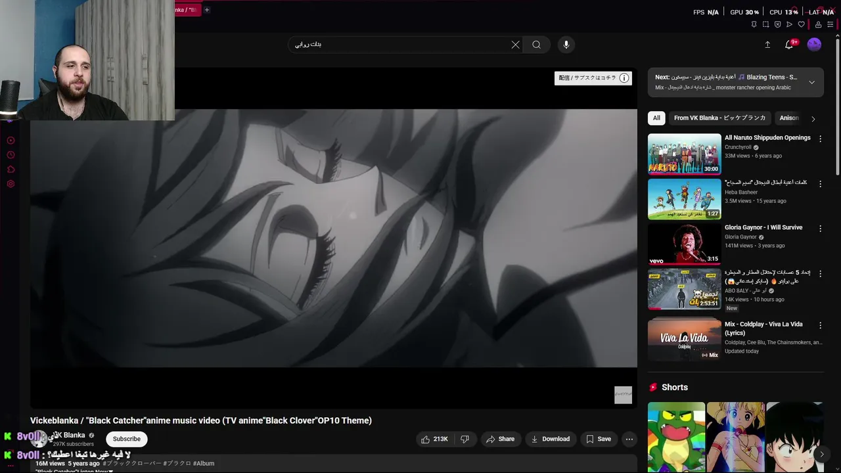Open options menu for ABO 8ALY video

pyautogui.click(x=820, y=273)
